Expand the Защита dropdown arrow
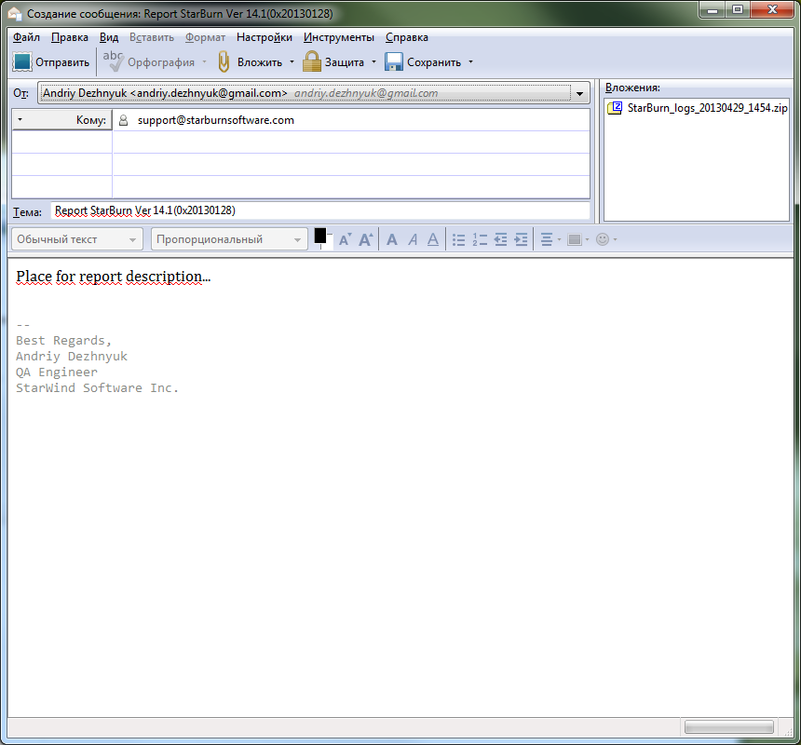The height and width of the screenshot is (745, 801). coord(373,62)
